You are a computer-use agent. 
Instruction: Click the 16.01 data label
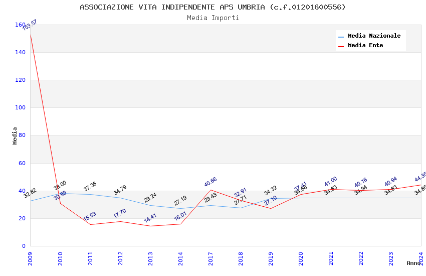[180, 216]
